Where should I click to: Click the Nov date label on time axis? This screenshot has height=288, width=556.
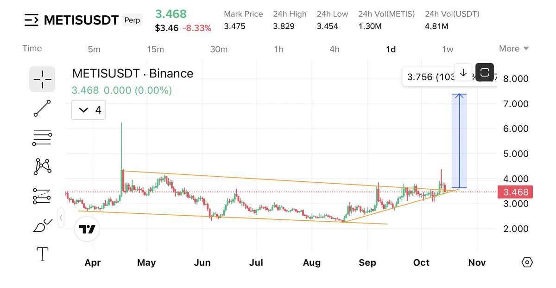(x=477, y=262)
